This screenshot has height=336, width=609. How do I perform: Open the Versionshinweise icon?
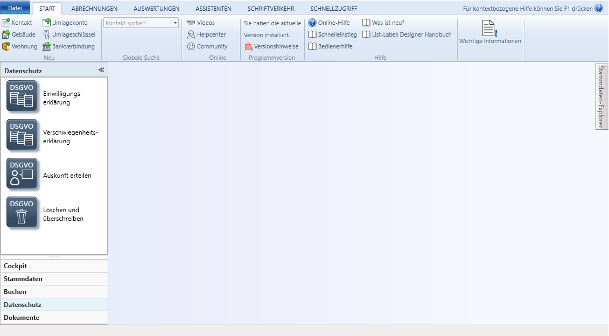pyautogui.click(x=248, y=46)
